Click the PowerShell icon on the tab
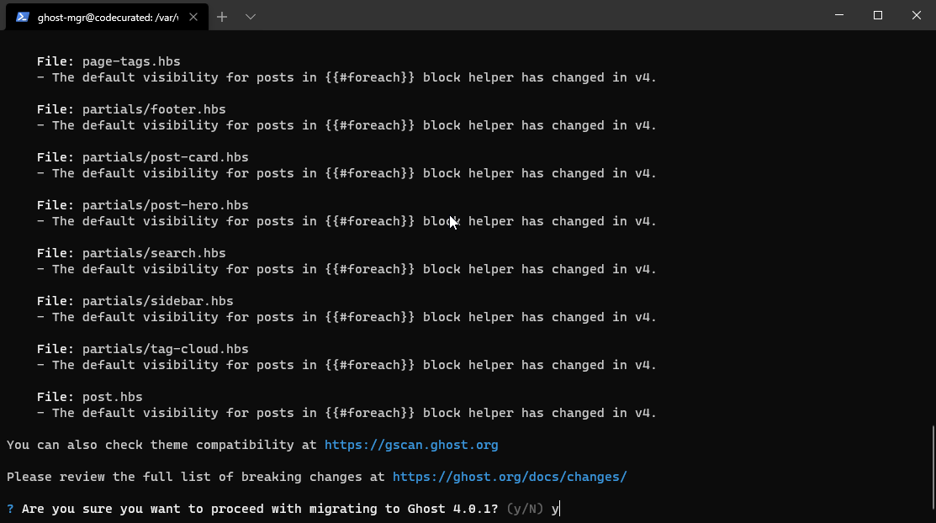This screenshot has height=523, width=936. (23, 17)
